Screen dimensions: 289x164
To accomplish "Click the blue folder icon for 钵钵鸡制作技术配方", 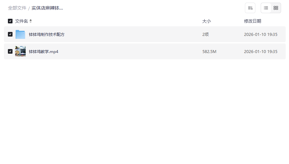I will 20,34.
